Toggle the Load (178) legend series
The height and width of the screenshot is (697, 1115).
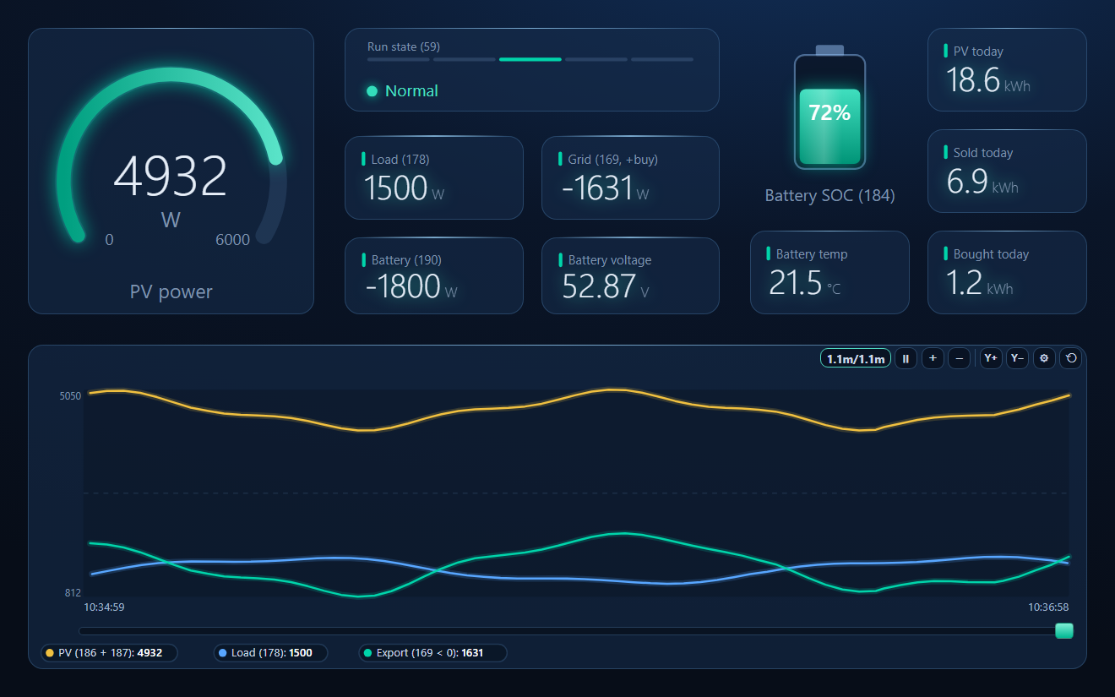(270, 652)
